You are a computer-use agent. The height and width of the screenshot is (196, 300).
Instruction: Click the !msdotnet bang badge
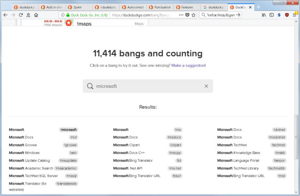pos(277,137)
